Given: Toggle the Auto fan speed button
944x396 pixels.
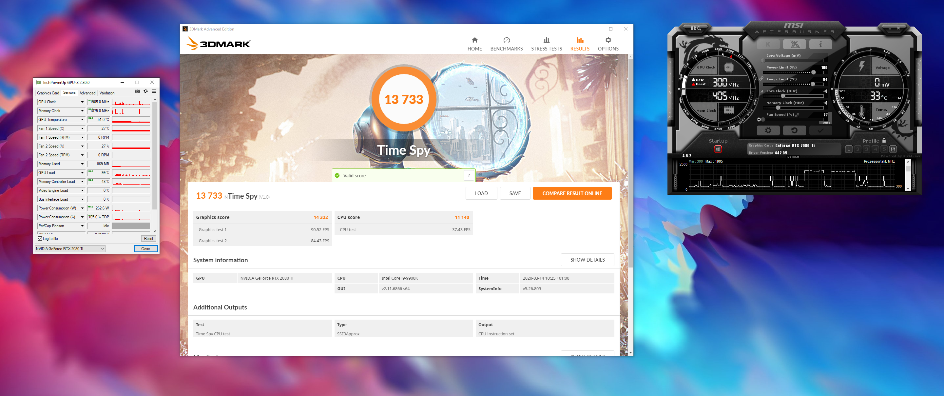Looking at the screenshot, I should click(x=827, y=123).
